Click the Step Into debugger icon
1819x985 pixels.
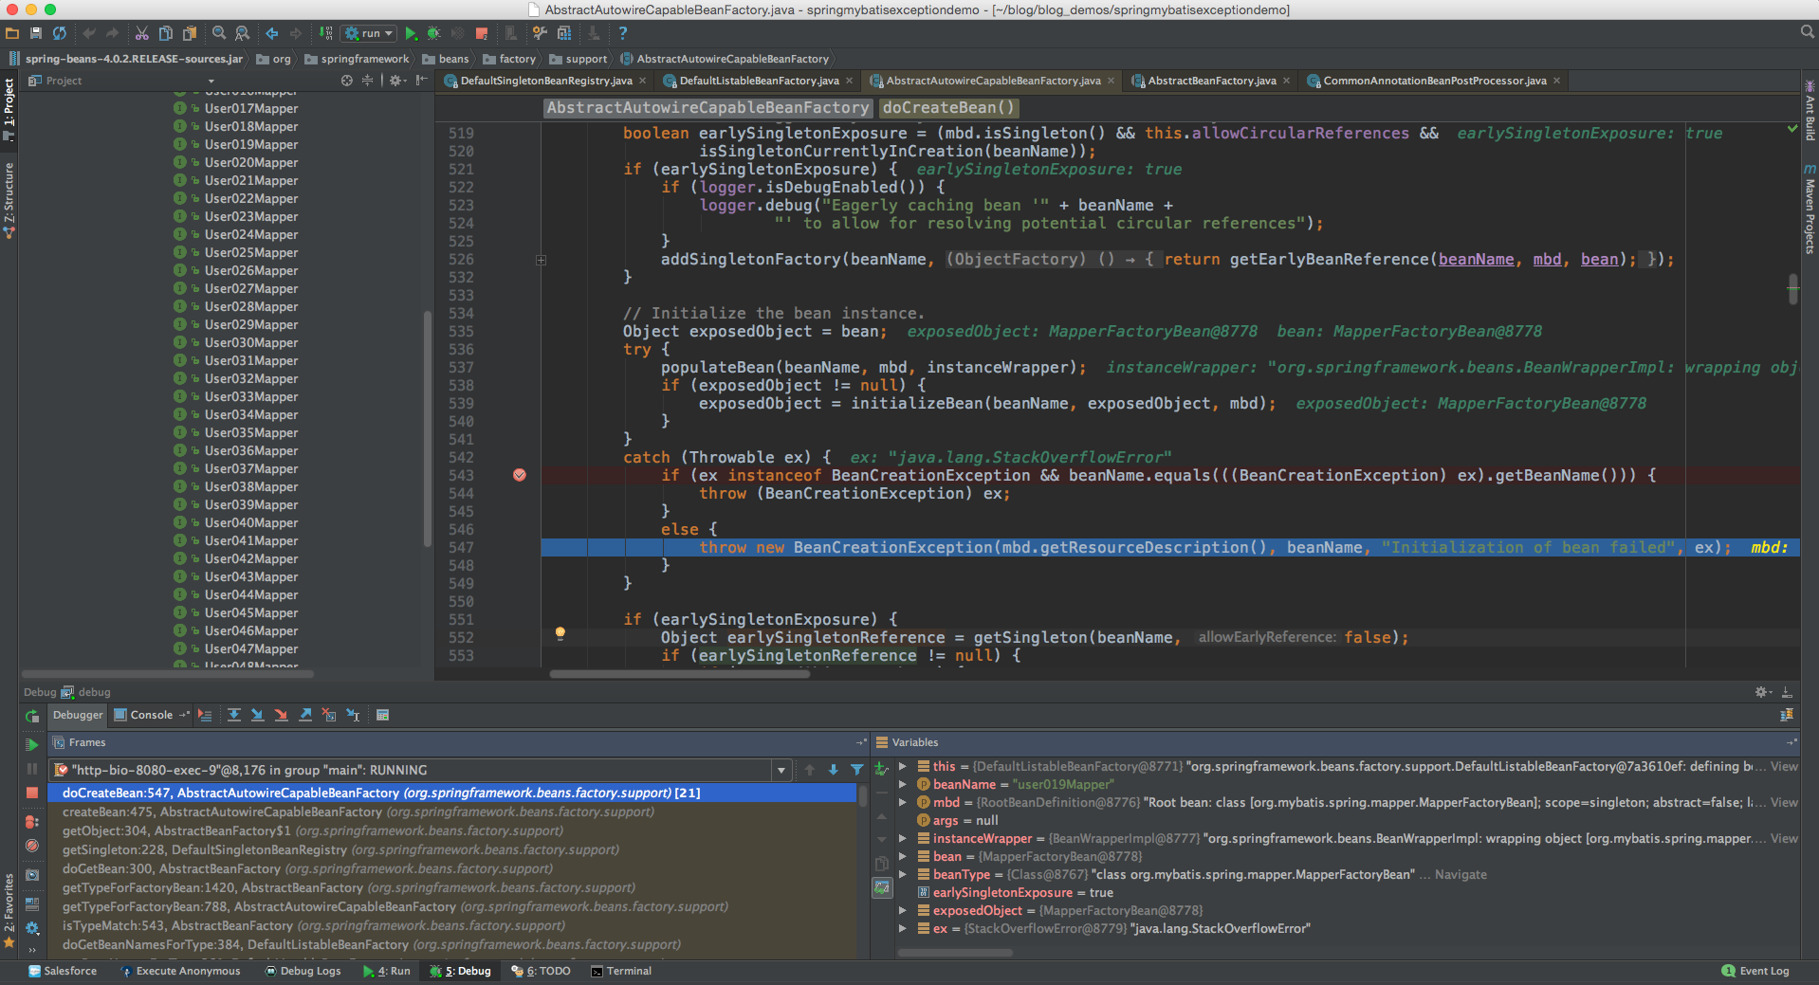[x=257, y=715]
